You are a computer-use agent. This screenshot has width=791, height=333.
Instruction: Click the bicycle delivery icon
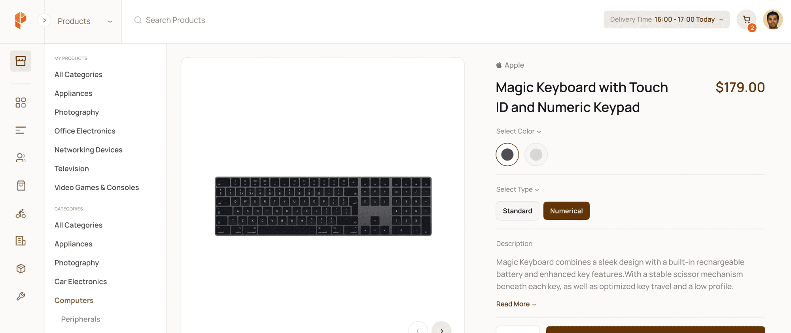(21, 214)
